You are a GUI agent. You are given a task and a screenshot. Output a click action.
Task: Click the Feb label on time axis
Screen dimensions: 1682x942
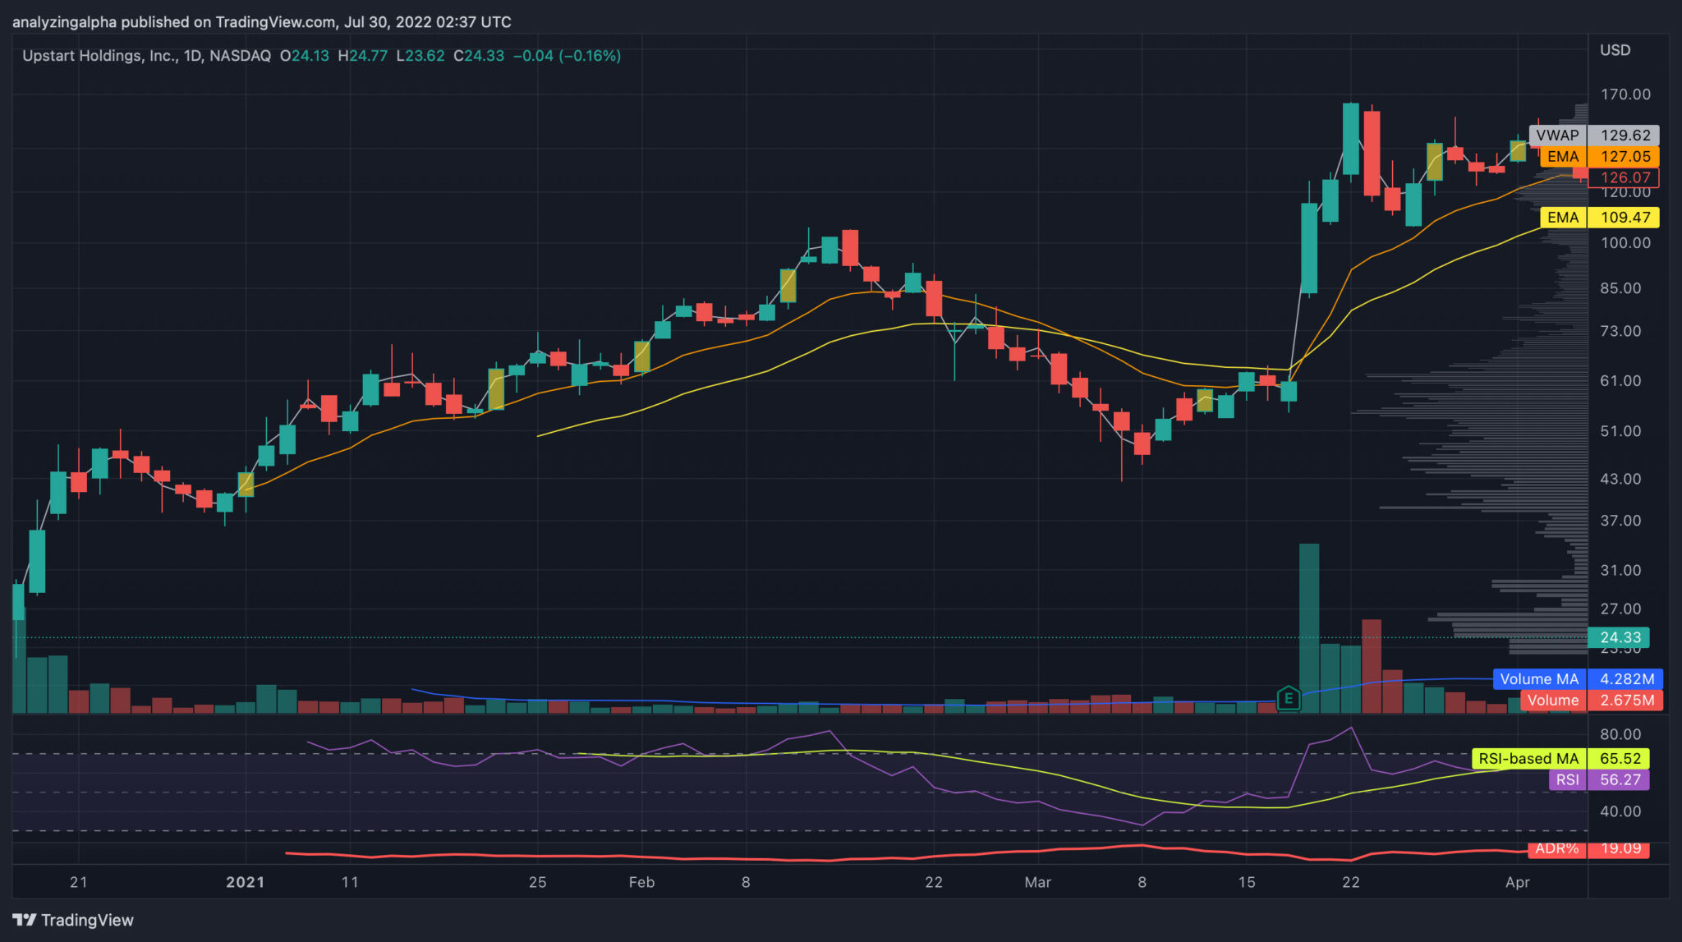pyautogui.click(x=641, y=882)
